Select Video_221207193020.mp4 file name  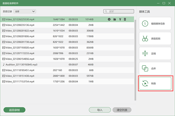pyautogui.click(x=20, y=48)
